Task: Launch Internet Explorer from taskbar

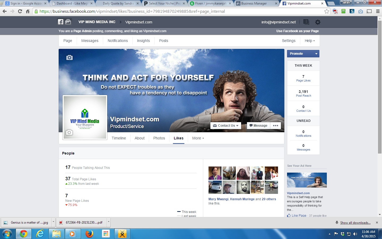Action: 40,234
